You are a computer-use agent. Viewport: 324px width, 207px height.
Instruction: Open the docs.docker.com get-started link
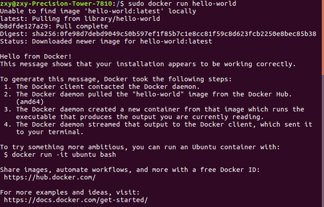(76, 200)
